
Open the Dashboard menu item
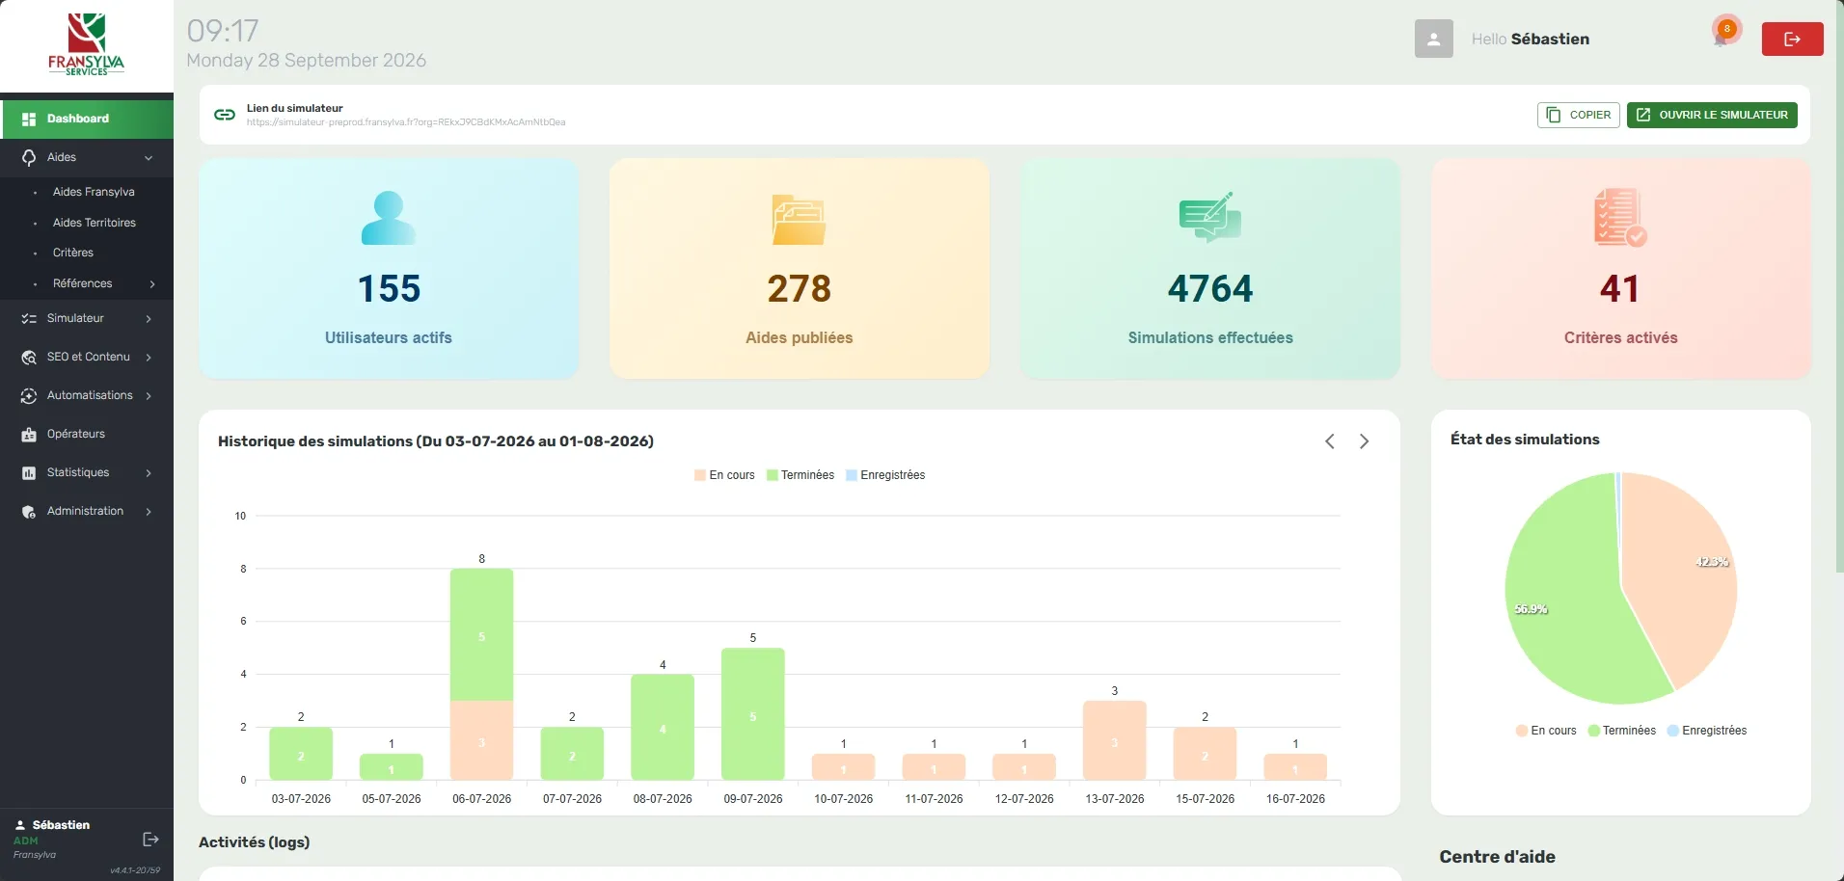[87, 120]
